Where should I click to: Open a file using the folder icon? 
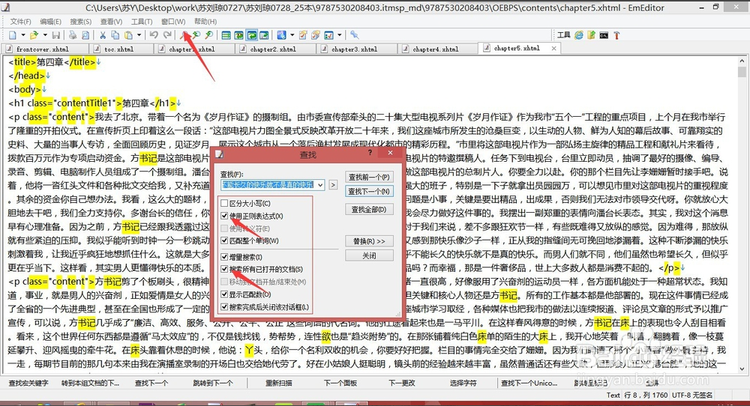pos(34,35)
